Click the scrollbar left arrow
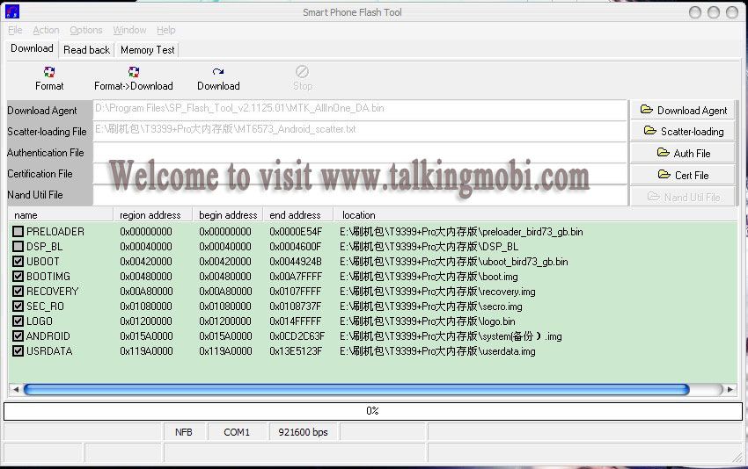748x469 pixels. coord(16,389)
